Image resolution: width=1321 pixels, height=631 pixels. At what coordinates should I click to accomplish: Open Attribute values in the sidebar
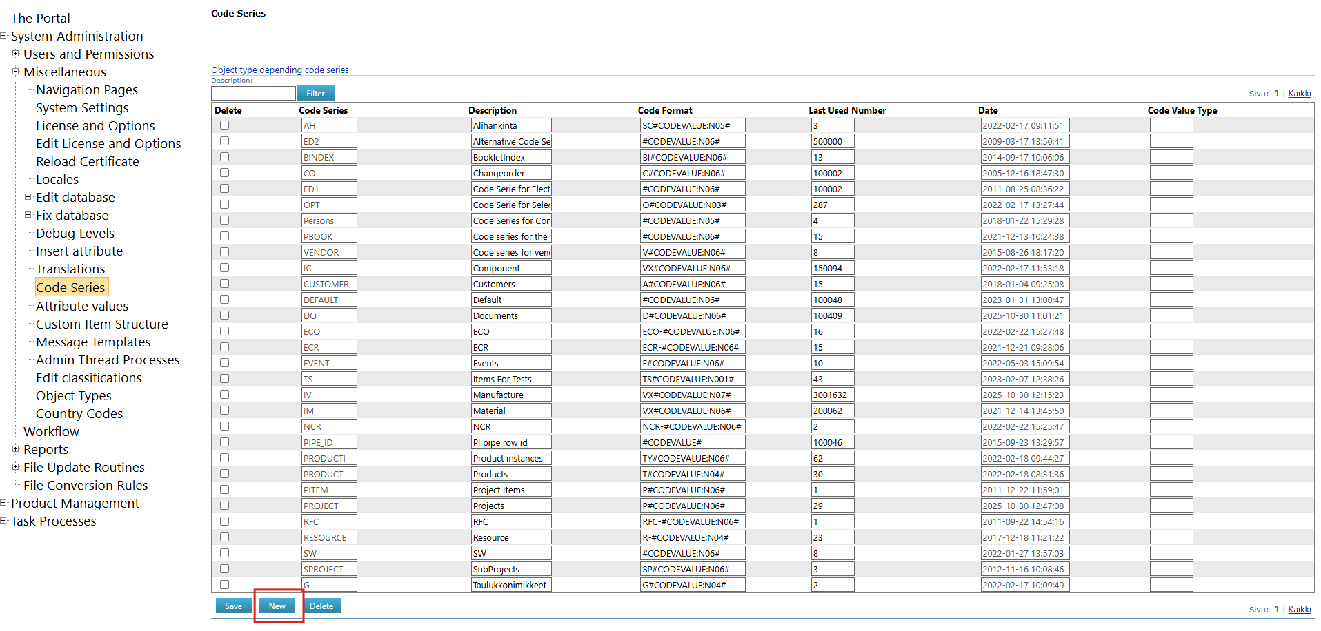82,307
